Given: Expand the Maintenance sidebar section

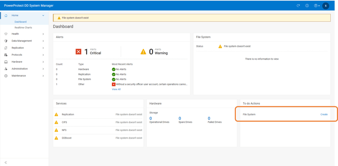Looking at the screenshot, I should click(x=43, y=76).
